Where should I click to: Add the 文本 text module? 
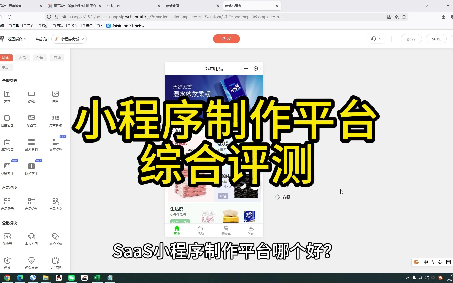[x=7, y=97]
